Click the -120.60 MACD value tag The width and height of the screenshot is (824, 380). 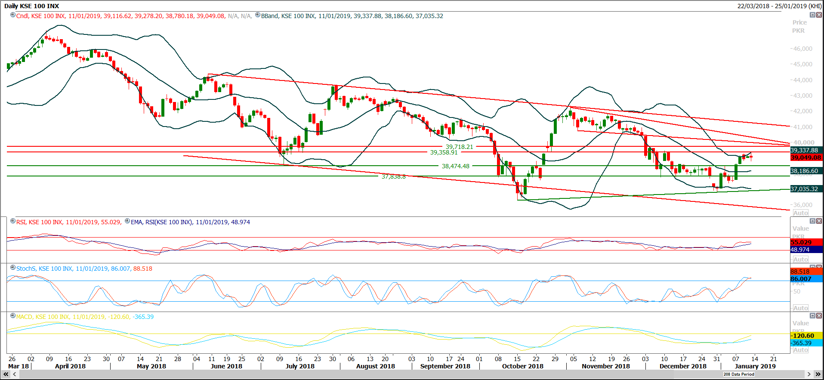806,336
